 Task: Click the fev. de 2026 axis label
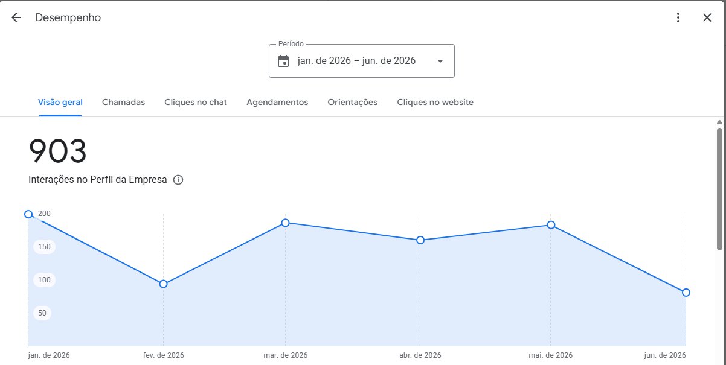coord(164,355)
